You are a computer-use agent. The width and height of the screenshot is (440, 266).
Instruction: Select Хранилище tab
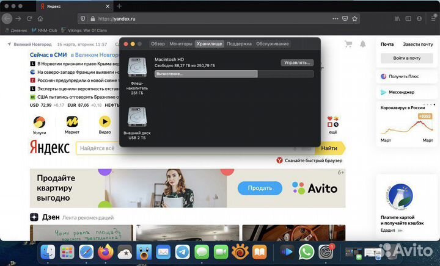210,44
